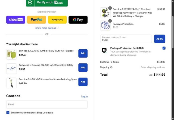The height and width of the screenshot is (120, 174).
Task: Click the discount code or gift card field
Action: (x=126, y=39)
